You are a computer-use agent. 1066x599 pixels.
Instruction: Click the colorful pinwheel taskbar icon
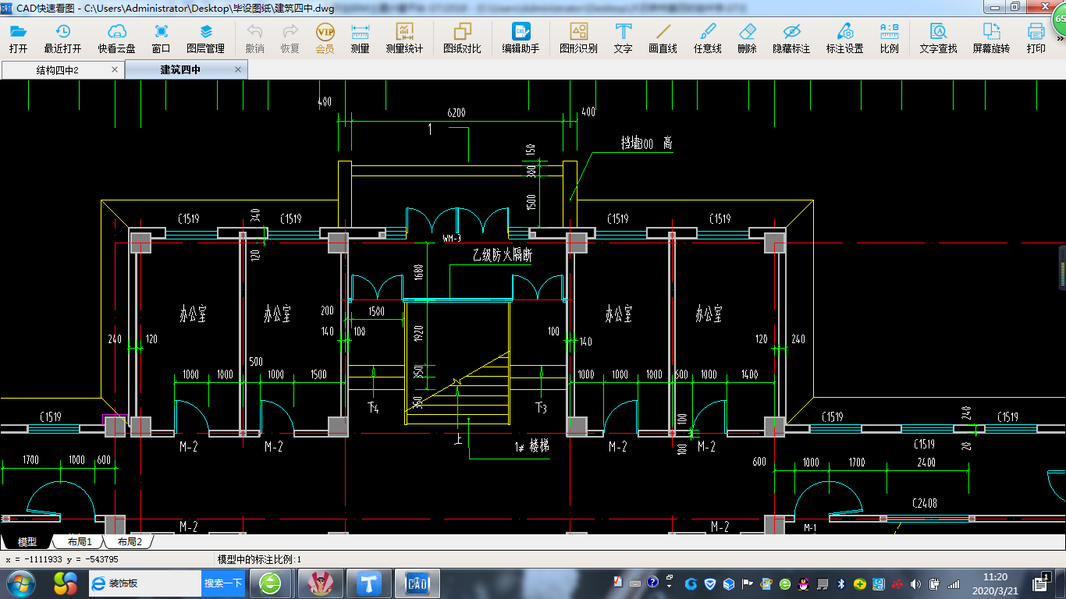click(66, 583)
